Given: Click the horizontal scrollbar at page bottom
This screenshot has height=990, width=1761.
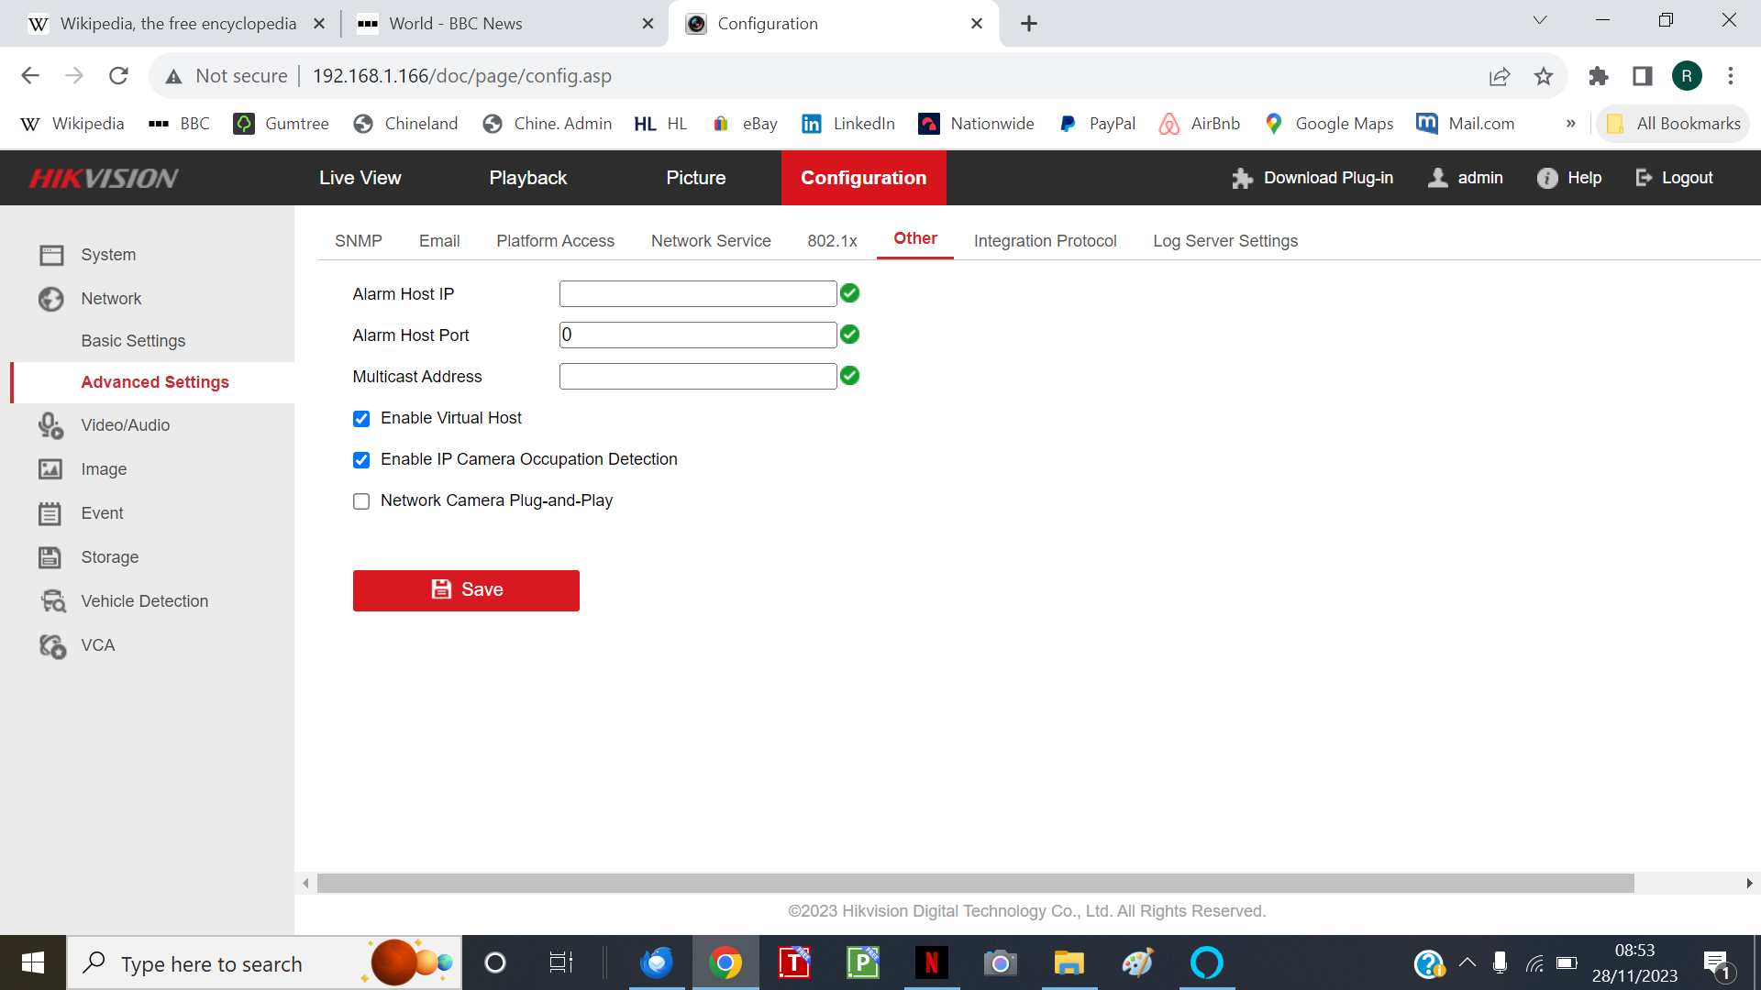Looking at the screenshot, I should (x=975, y=884).
